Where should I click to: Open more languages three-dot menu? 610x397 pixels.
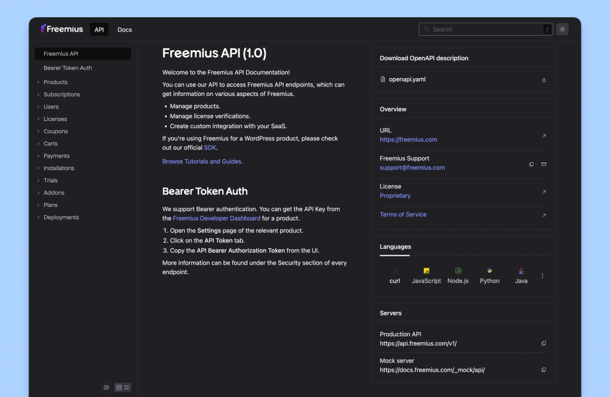542,275
